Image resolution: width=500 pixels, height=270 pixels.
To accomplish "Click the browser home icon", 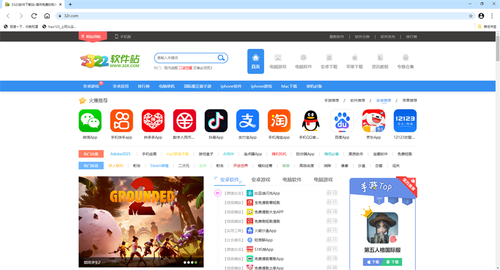I will point(47,16).
